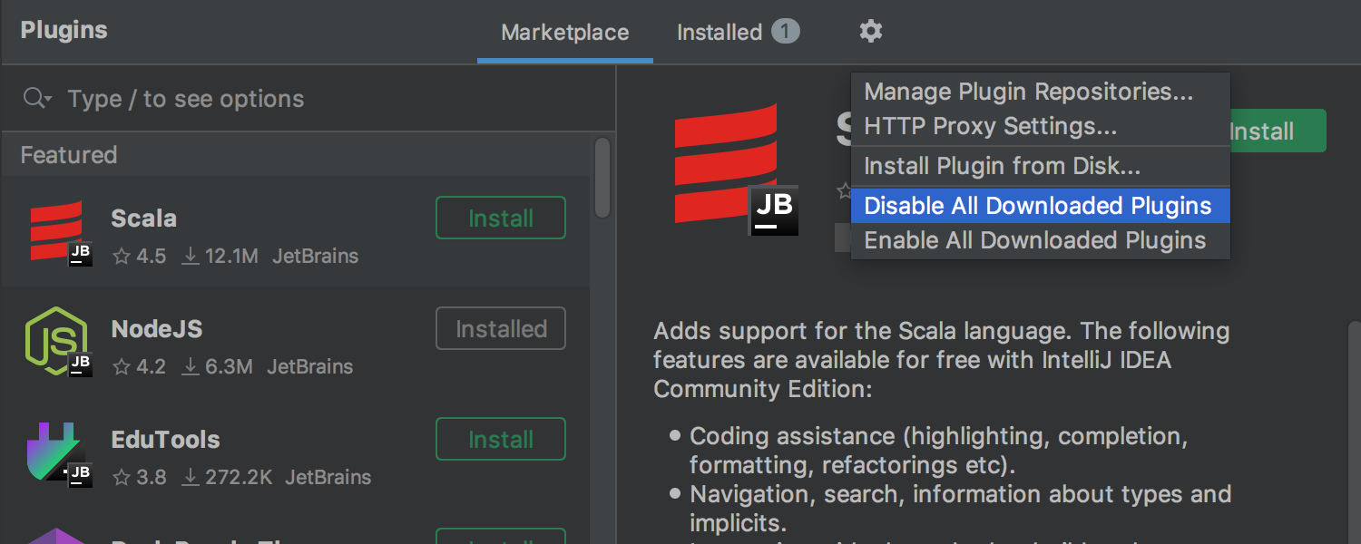Screen dimensions: 1361x544
Task: Choose "Install Plugin from Disk..."
Action: tap(1002, 166)
